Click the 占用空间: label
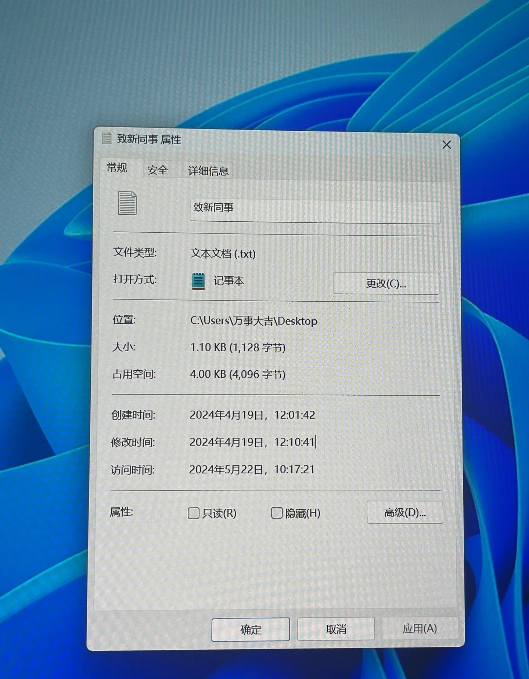529x679 pixels. click(x=134, y=374)
